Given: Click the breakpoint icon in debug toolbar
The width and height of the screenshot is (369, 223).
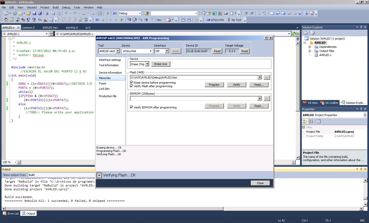Looking at the screenshot, I should click(168, 20).
